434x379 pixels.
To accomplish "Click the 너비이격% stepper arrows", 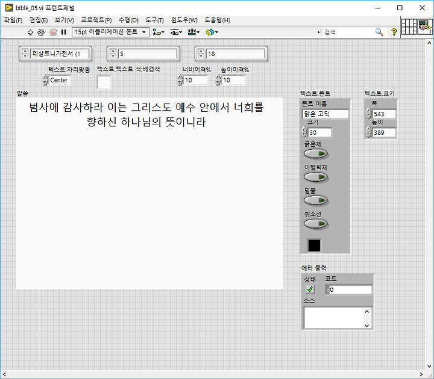I will [180, 80].
